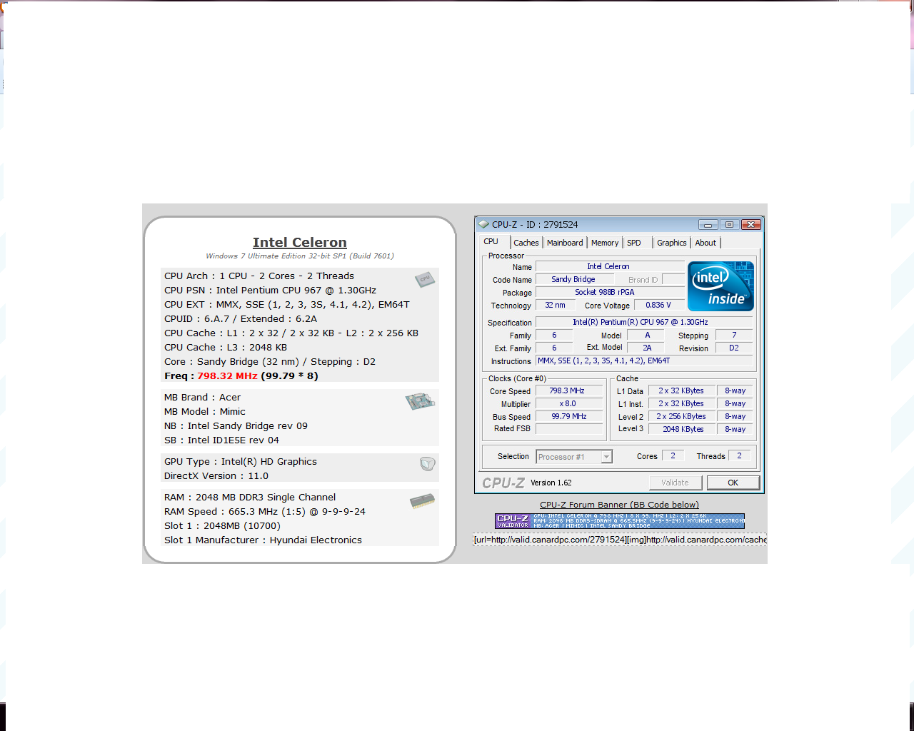The width and height of the screenshot is (914, 731).
Task: Click the L1 Data cache value field
Action: click(x=681, y=391)
